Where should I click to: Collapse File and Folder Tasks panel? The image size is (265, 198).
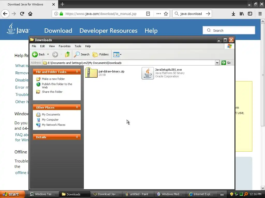pos(77,72)
